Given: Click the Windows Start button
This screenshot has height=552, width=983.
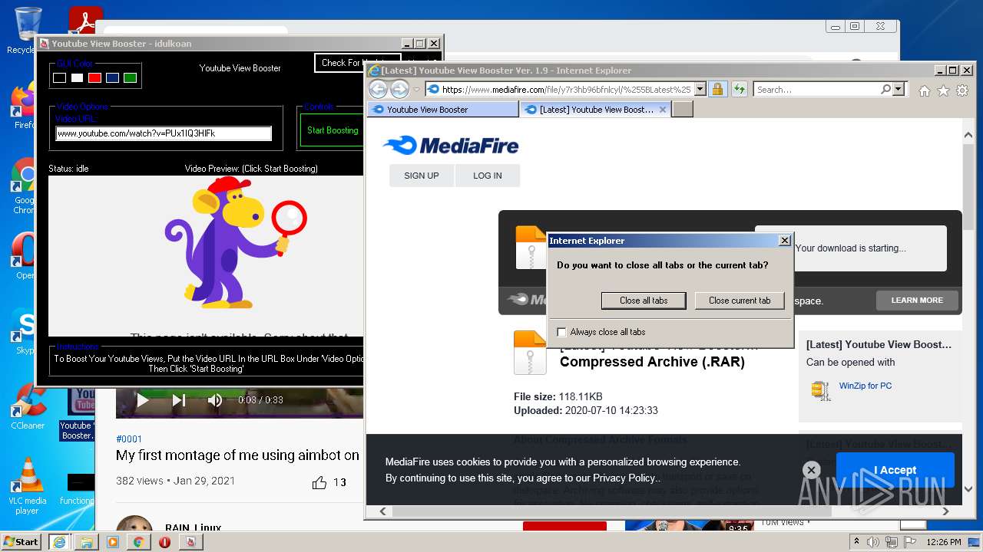Looking at the screenshot, I should (x=22, y=542).
